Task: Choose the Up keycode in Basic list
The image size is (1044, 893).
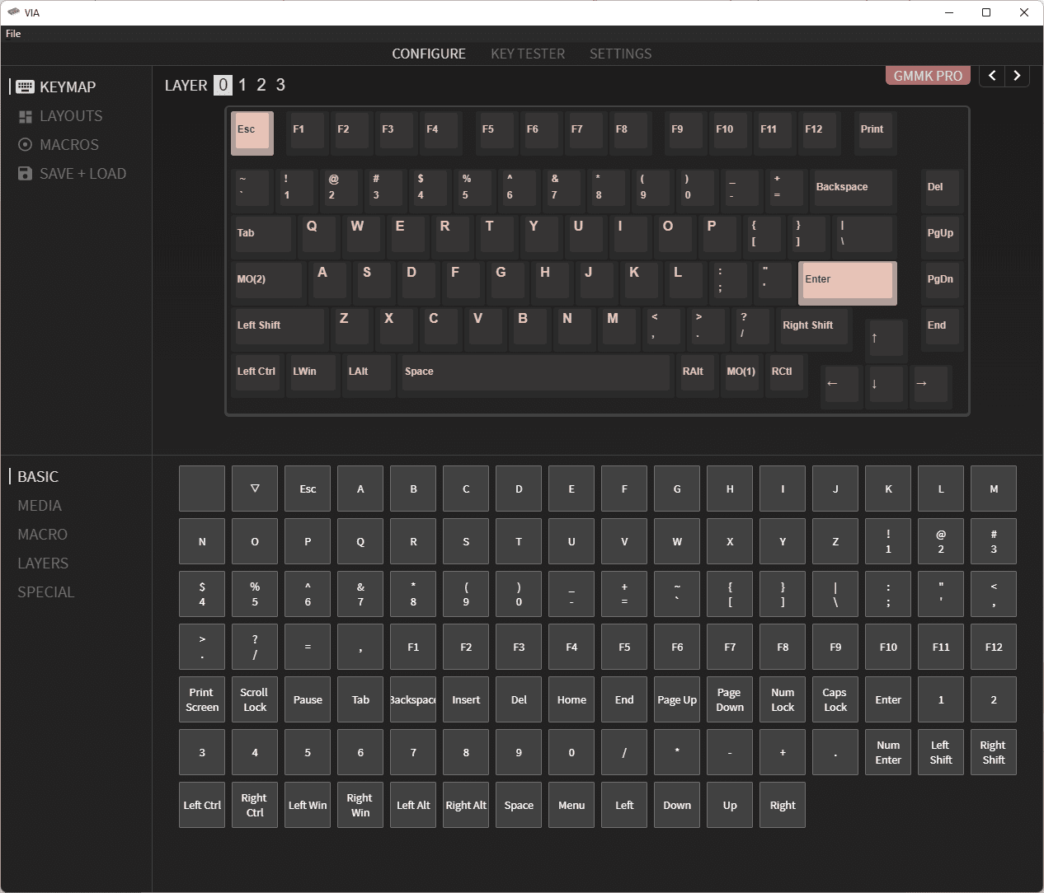Action: pyautogui.click(x=730, y=805)
